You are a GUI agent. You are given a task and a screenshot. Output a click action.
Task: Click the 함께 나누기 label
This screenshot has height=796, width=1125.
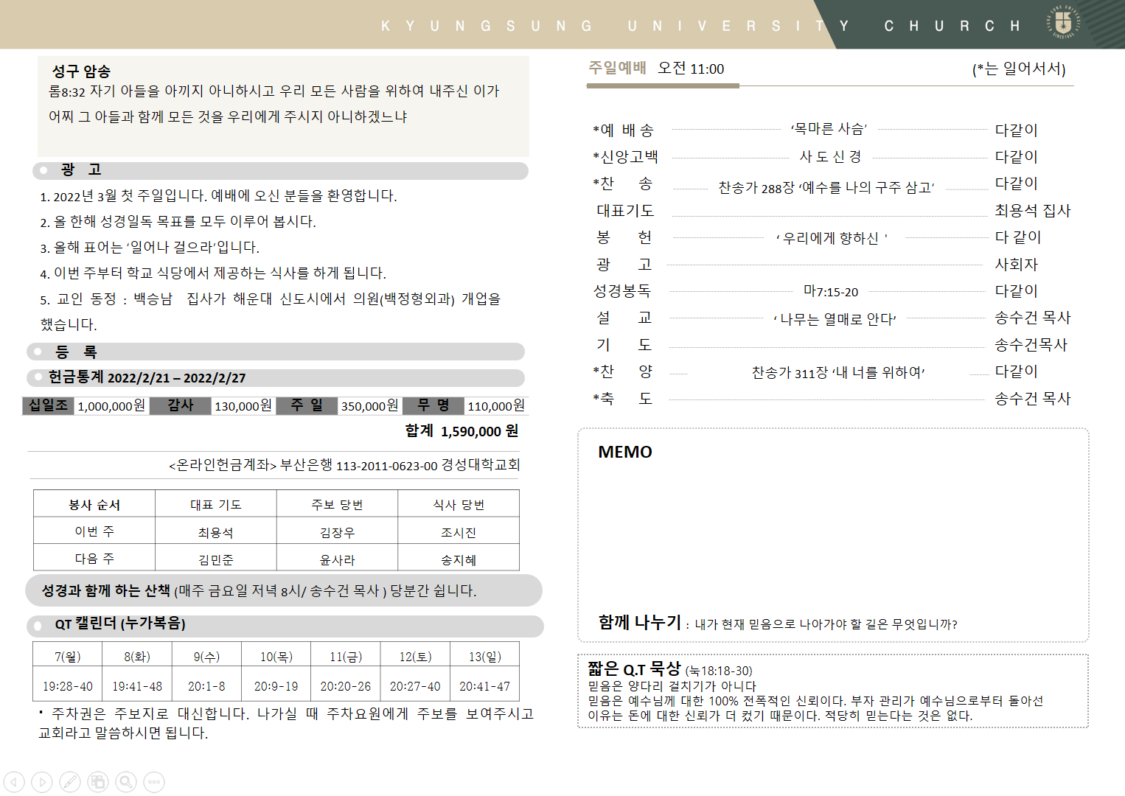click(x=639, y=622)
